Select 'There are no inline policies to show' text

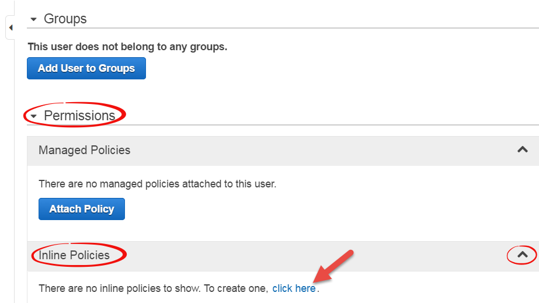coord(119,288)
